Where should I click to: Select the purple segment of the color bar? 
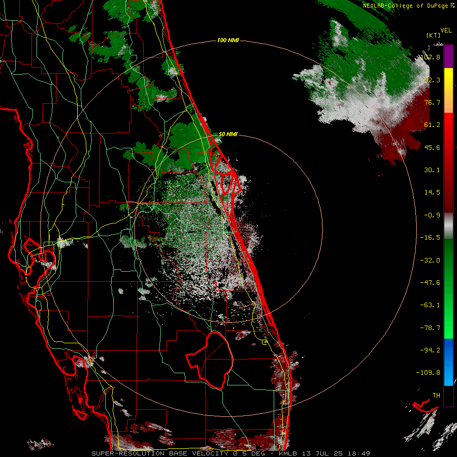[x=448, y=56]
